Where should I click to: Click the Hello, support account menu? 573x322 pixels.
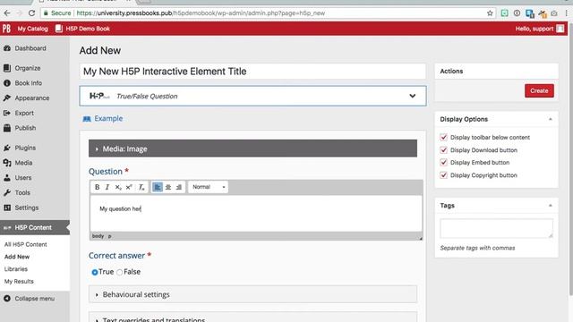coord(539,29)
